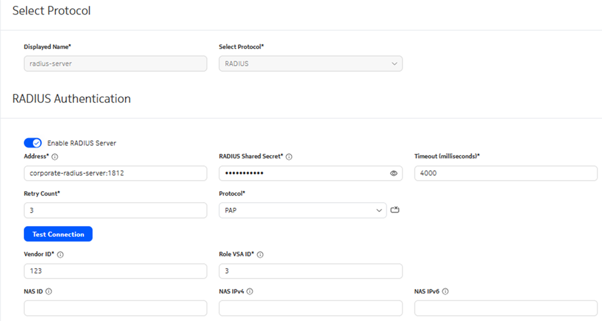This screenshot has height=321, width=602.
Task: Click the info icon beside Vendor ID
Action: point(60,255)
